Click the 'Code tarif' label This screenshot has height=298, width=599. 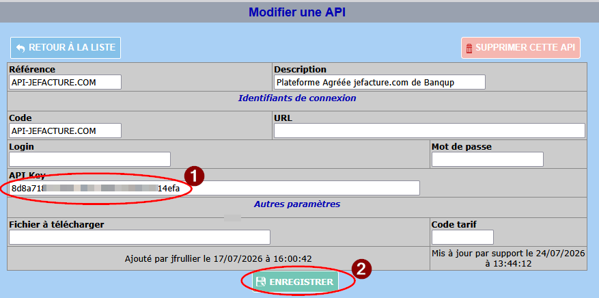click(454, 225)
